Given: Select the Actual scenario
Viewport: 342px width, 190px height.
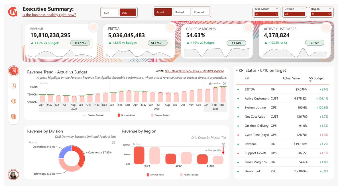Looking at the screenshot, I should (163, 12).
